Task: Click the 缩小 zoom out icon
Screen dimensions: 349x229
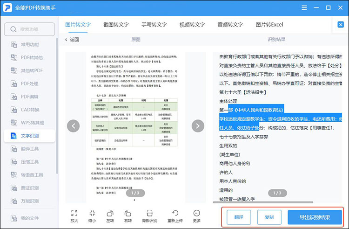Action: pos(92,213)
